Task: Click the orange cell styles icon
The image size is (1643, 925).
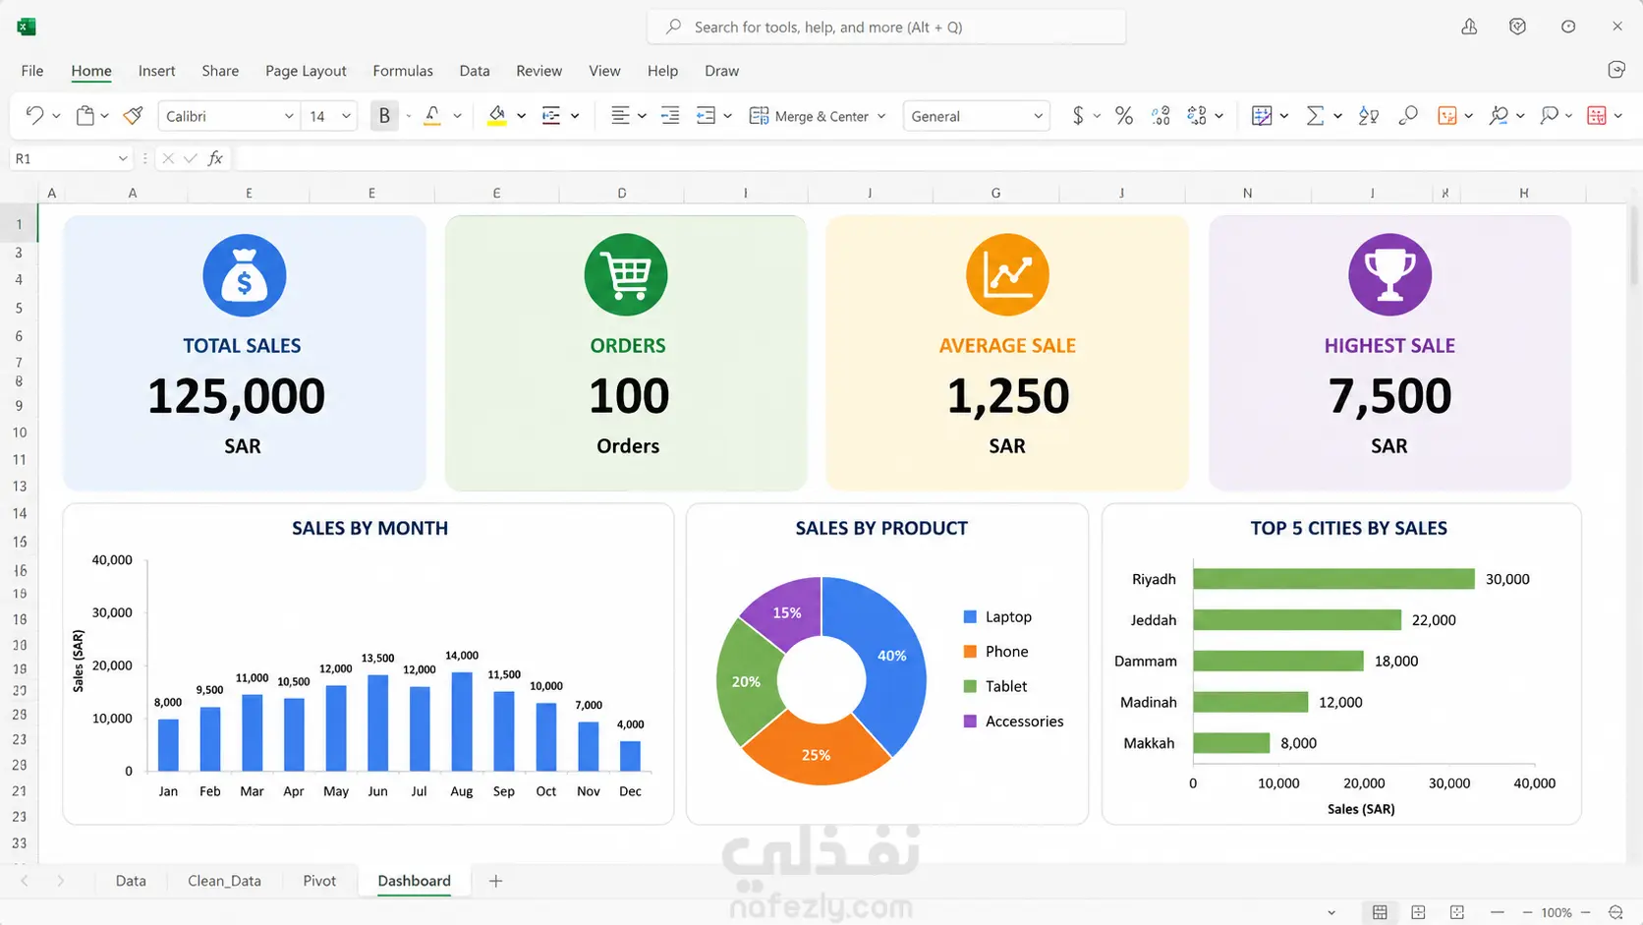Action: 1446,115
